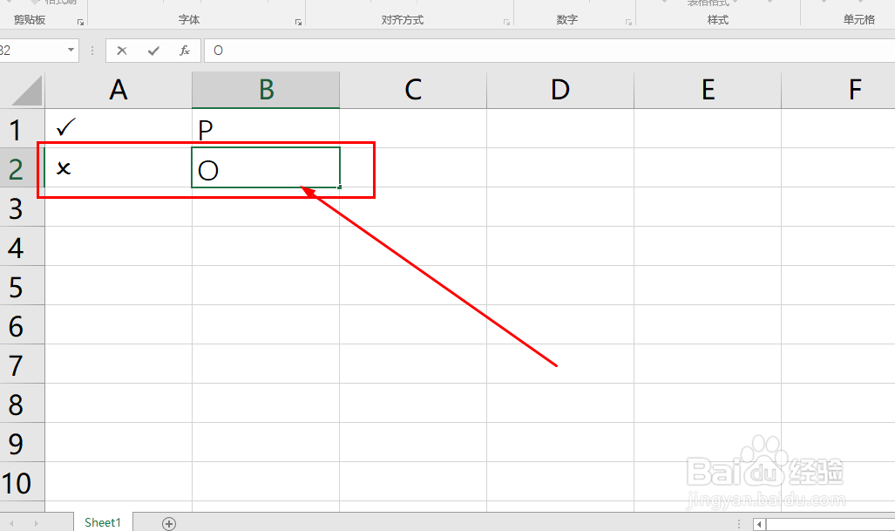Select cell A1 with the checkmark
The height and width of the screenshot is (531, 895).
[x=118, y=129]
